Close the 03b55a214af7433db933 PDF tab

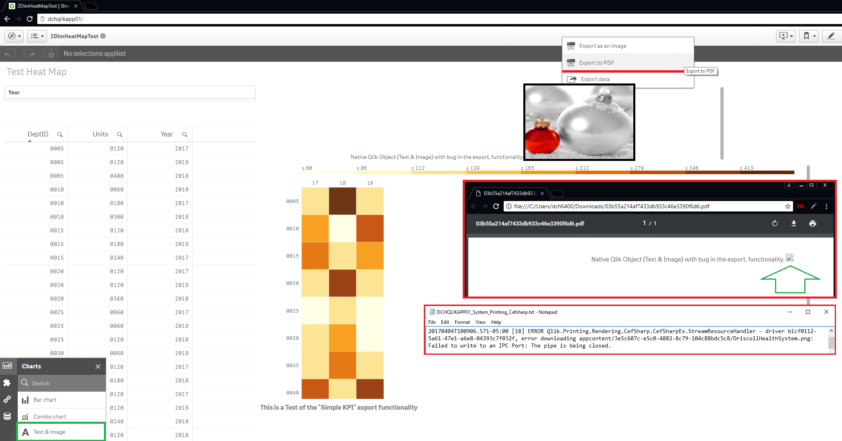pyautogui.click(x=542, y=193)
